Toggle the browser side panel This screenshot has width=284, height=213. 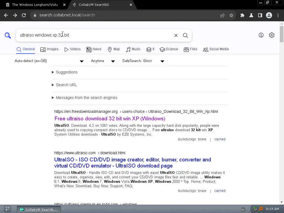(x=260, y=16)
